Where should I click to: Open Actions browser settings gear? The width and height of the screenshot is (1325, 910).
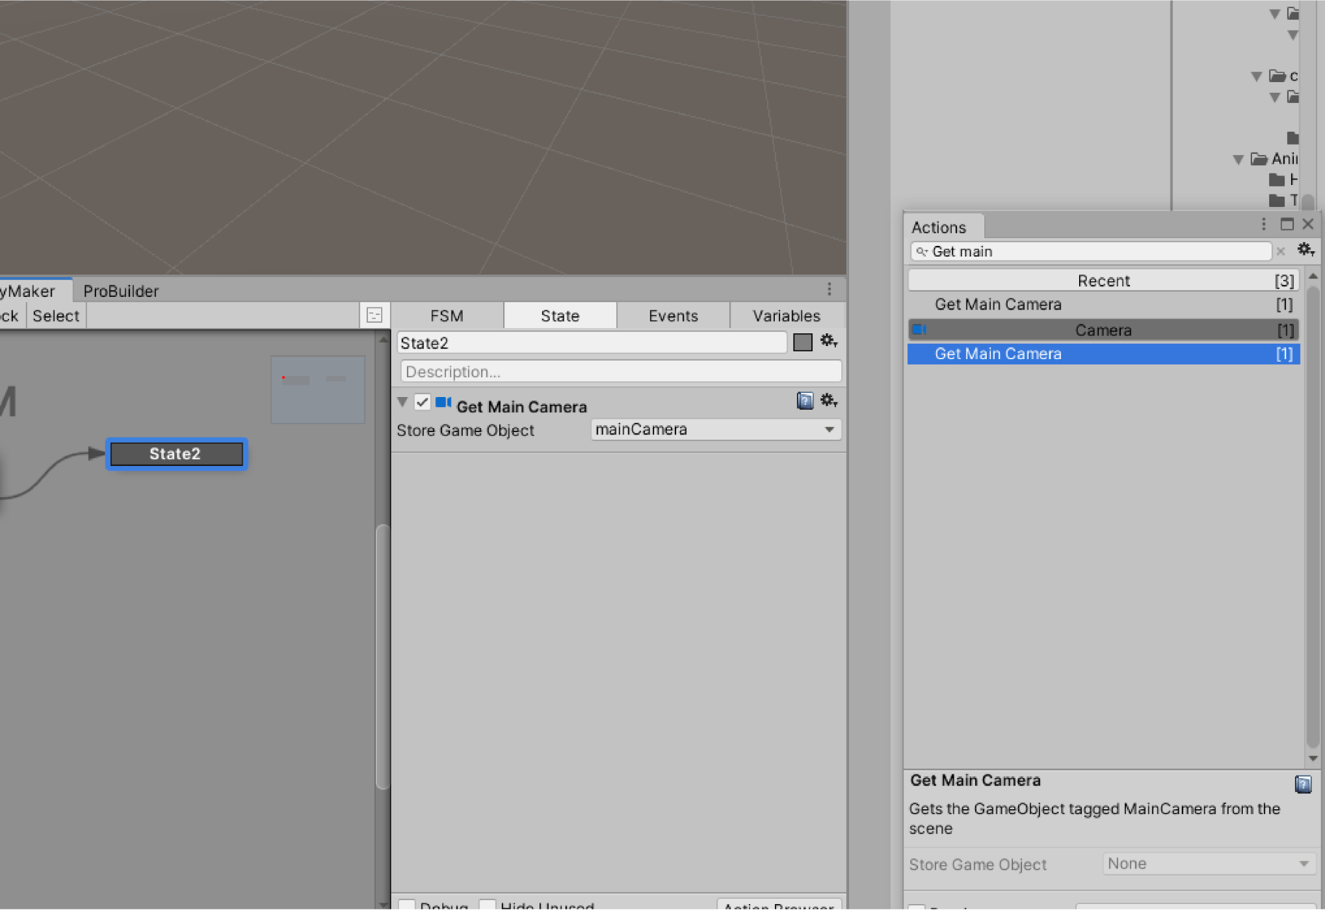tap(1306, 250)
